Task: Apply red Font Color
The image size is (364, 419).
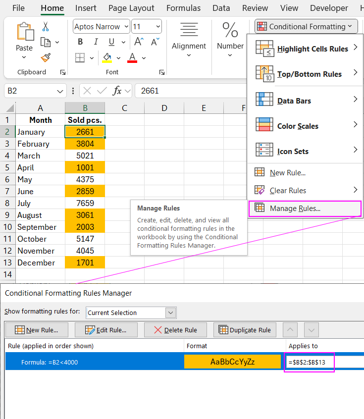Action: click(x=132, y=58)
